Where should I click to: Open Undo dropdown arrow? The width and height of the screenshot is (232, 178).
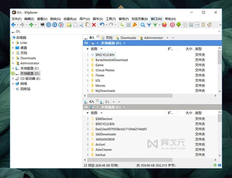[x=106, y=25]
